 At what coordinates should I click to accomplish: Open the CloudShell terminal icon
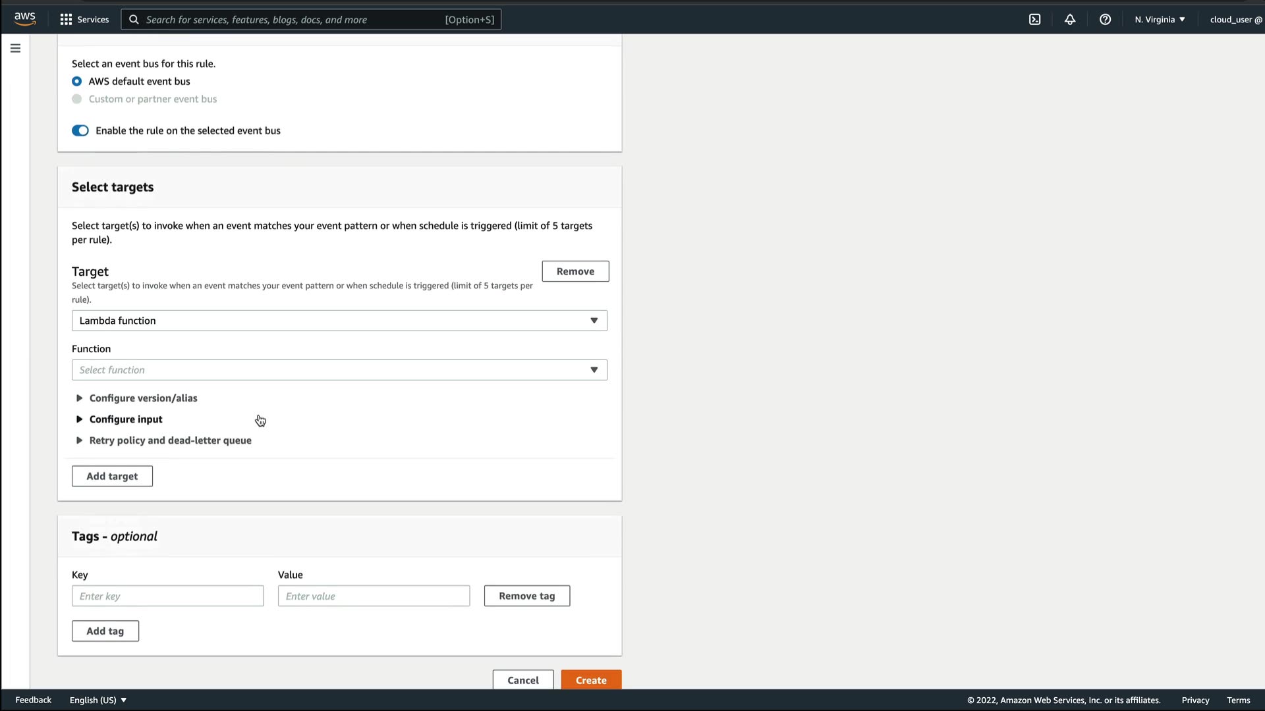[x=1034, y=19]
